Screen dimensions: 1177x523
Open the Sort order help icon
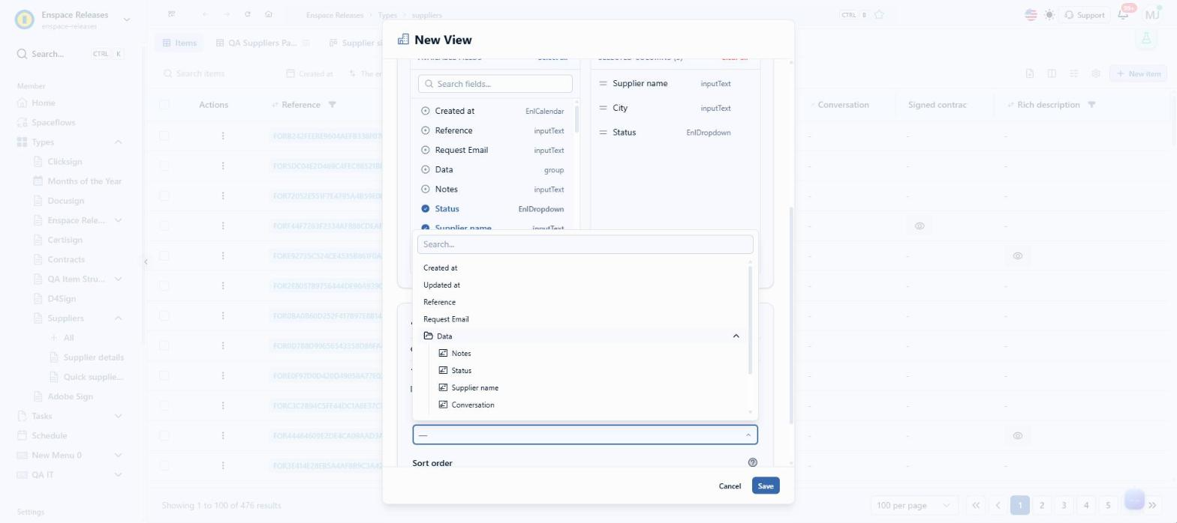[x=753, y=463]
